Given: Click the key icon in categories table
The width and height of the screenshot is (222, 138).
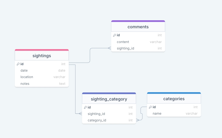Looking at the screenshot, I should [x=150, y=107].
